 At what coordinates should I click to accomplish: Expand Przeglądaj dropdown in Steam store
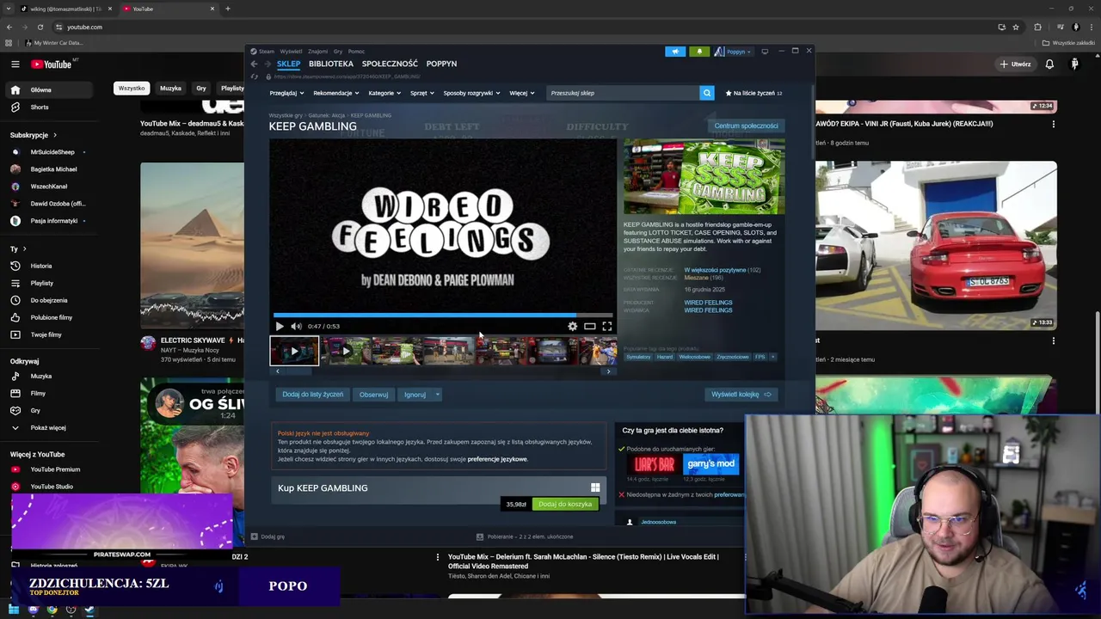[x=286, y=93]
